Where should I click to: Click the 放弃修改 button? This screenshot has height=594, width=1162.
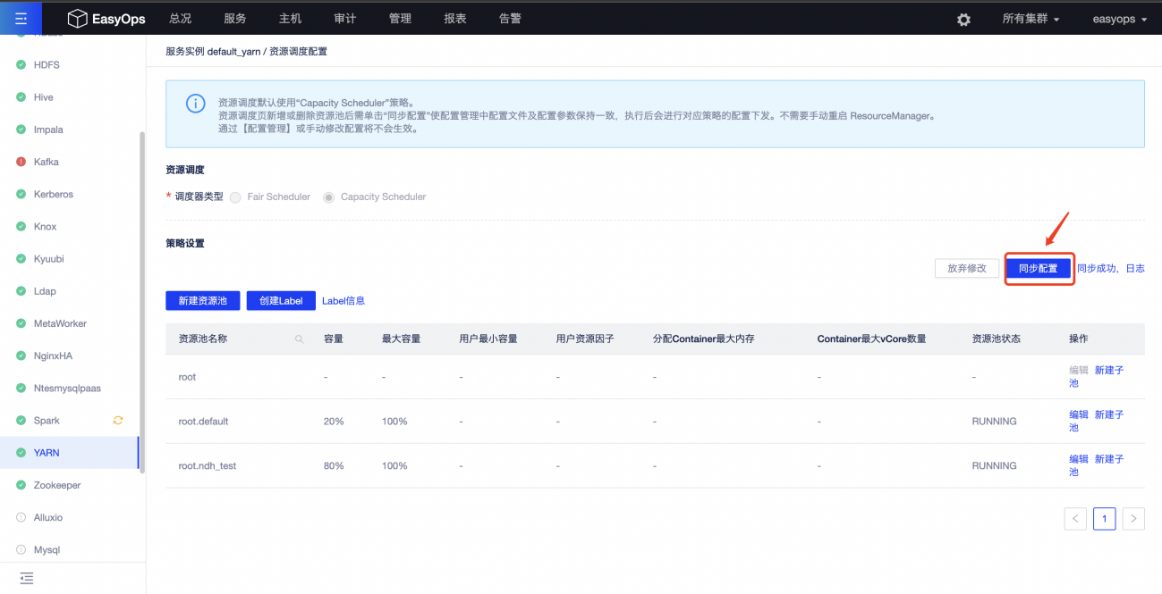tap(967, 268)
